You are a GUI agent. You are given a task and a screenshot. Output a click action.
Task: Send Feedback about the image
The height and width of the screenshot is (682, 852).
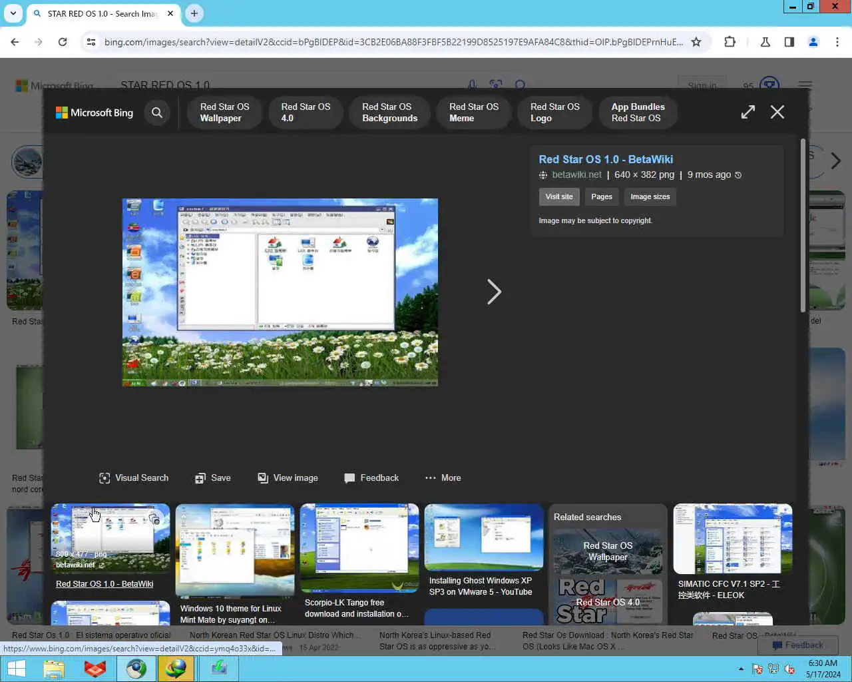point(371,478)
